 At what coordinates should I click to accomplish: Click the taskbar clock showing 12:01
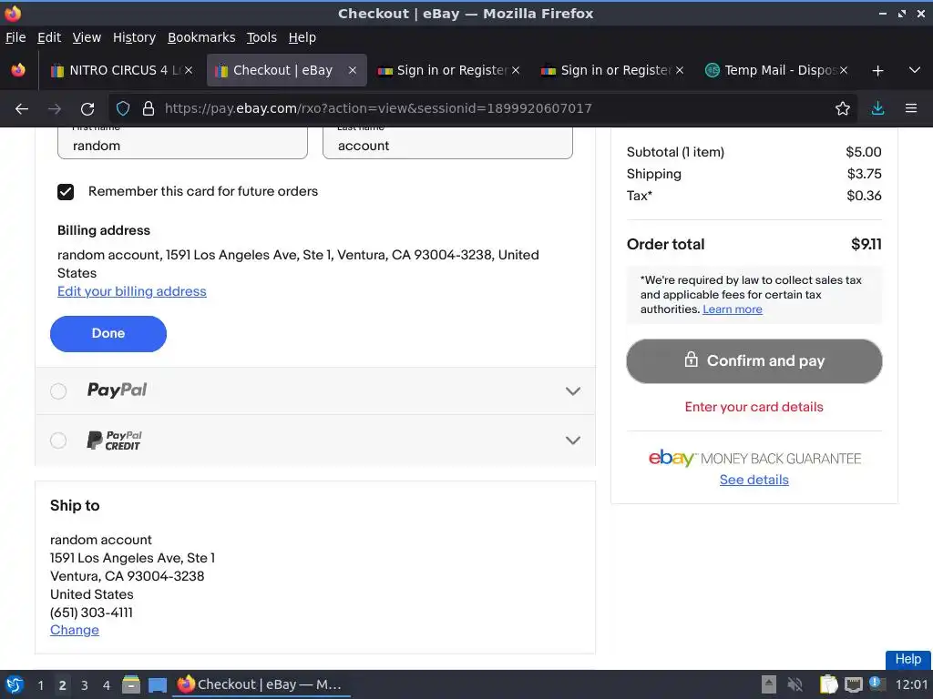911,684
